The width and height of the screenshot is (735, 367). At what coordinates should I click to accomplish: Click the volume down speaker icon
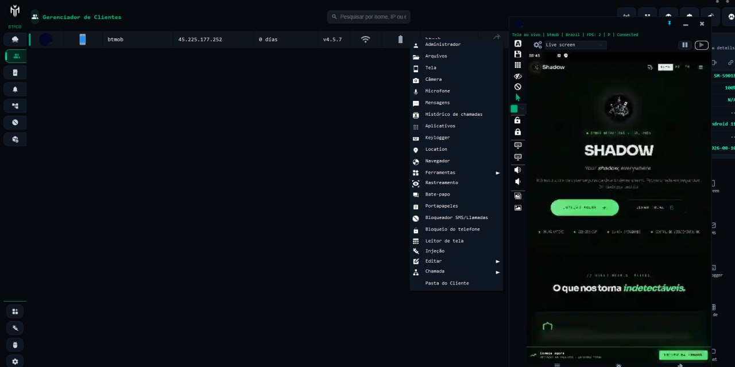(517, 181)
